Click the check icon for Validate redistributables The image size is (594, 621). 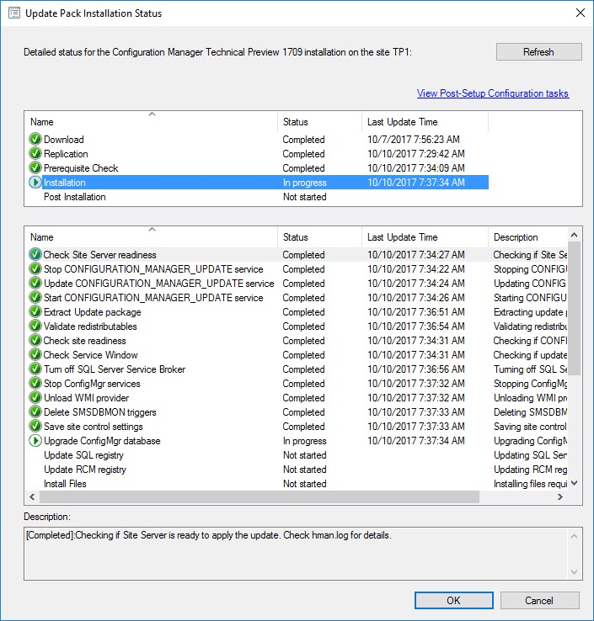35,326
